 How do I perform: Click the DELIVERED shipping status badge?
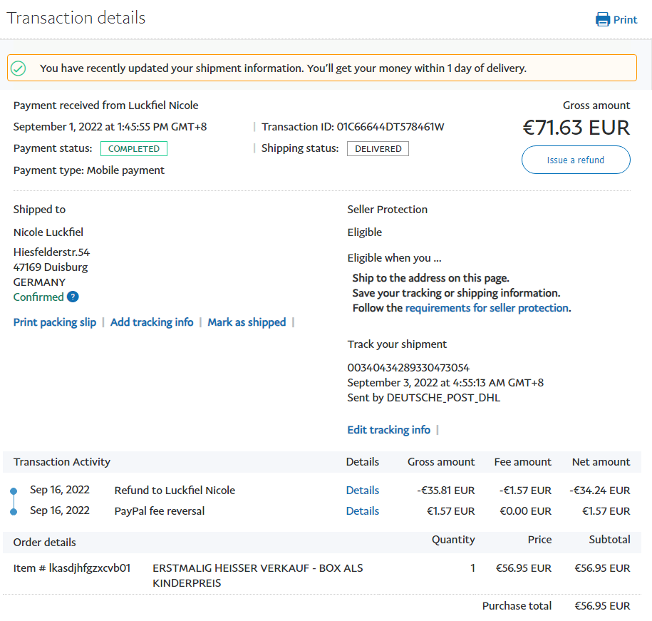pos(378,149)
